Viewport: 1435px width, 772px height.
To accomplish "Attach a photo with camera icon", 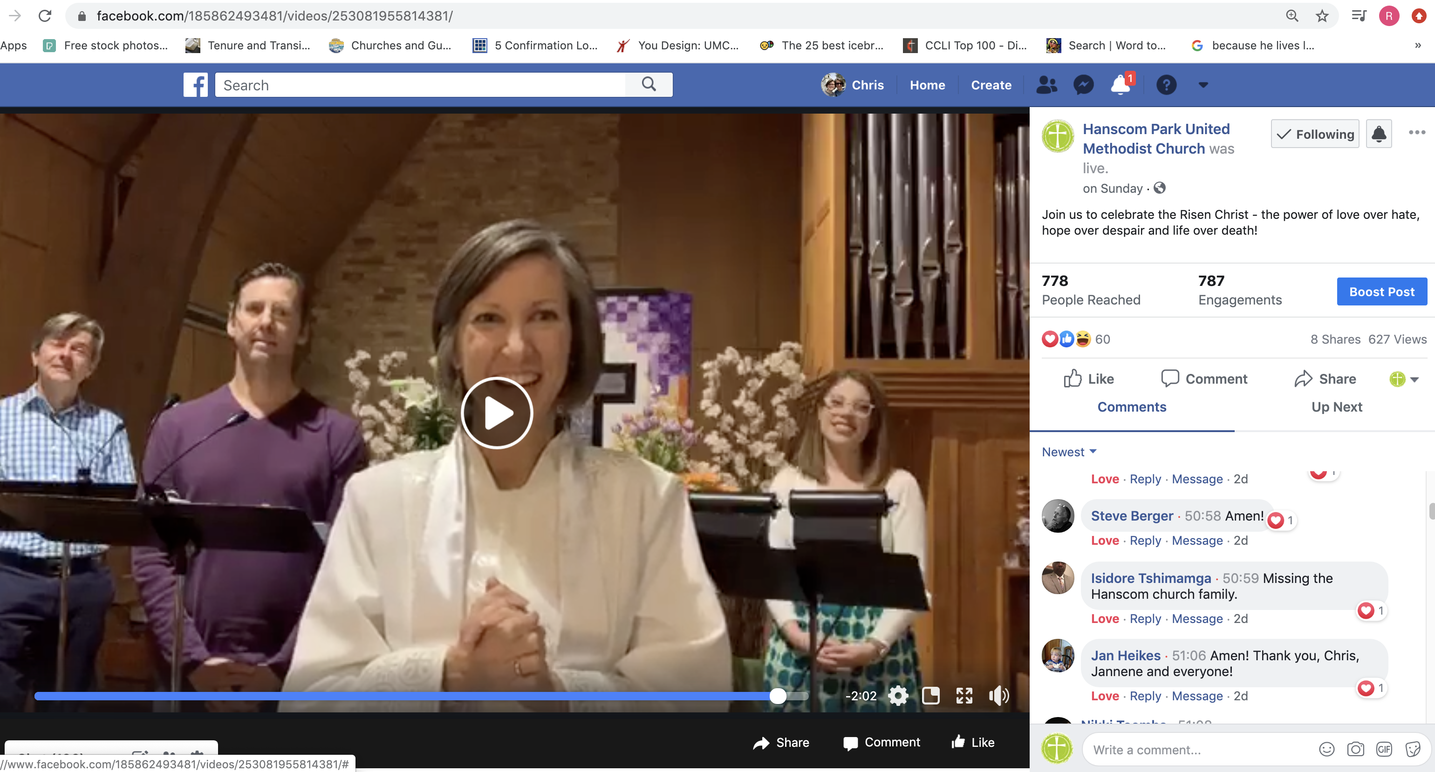I will [x=1355, y=750].
